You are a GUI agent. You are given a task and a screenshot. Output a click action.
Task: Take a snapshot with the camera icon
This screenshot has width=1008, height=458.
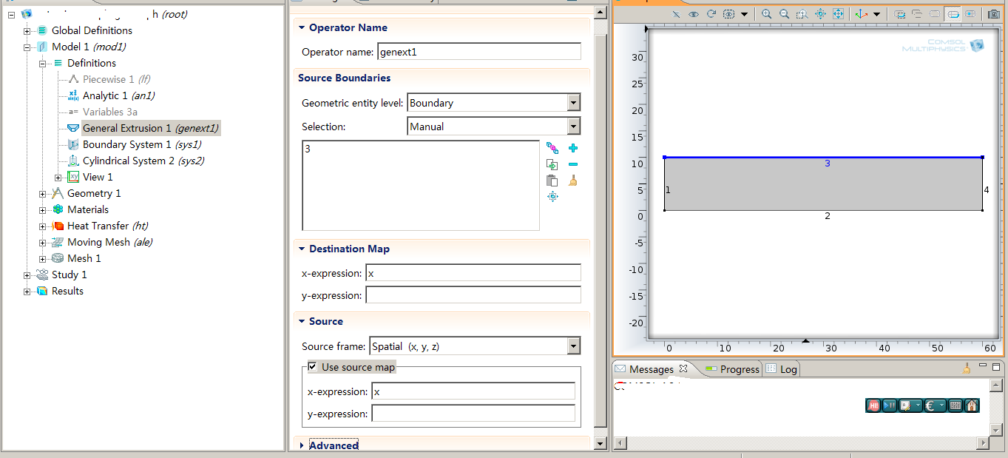point(992,14)
